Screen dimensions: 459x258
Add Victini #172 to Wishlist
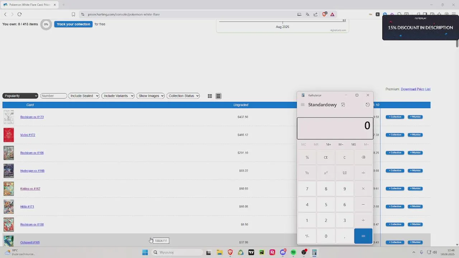point(415,135)
